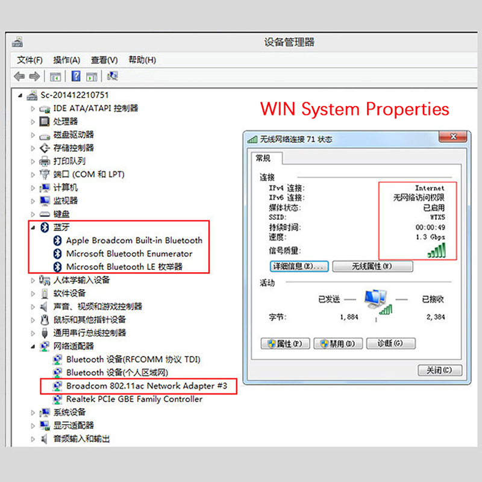Click the Back arrow toolbar icon
Viewport: 482px width, 482px height.
(x=19, y=76)
